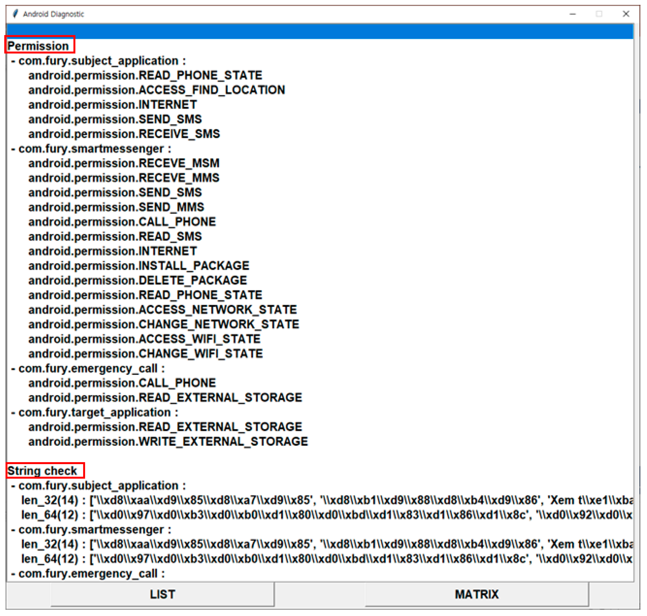Click the WRITE_EXTERNAL_STORAGE permission line
Viewport: 647px width, 616px height.
click(168, 442)
